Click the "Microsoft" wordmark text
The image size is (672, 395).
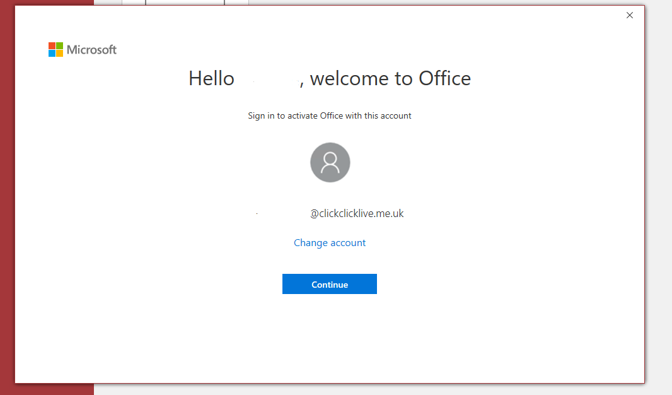[x=92, y=50]
